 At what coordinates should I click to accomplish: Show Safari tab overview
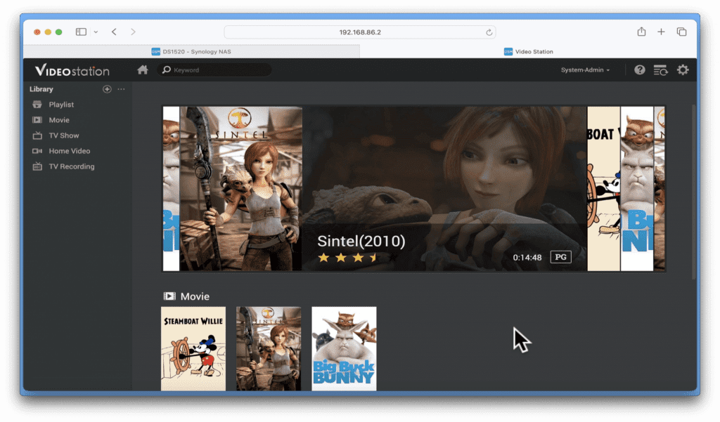(681, 32)
